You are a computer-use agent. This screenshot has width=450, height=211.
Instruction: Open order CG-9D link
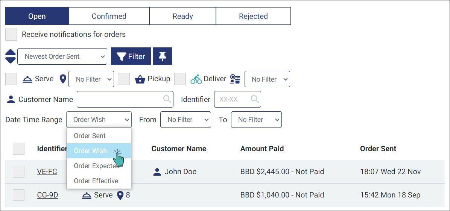click(x=48, y=195)
